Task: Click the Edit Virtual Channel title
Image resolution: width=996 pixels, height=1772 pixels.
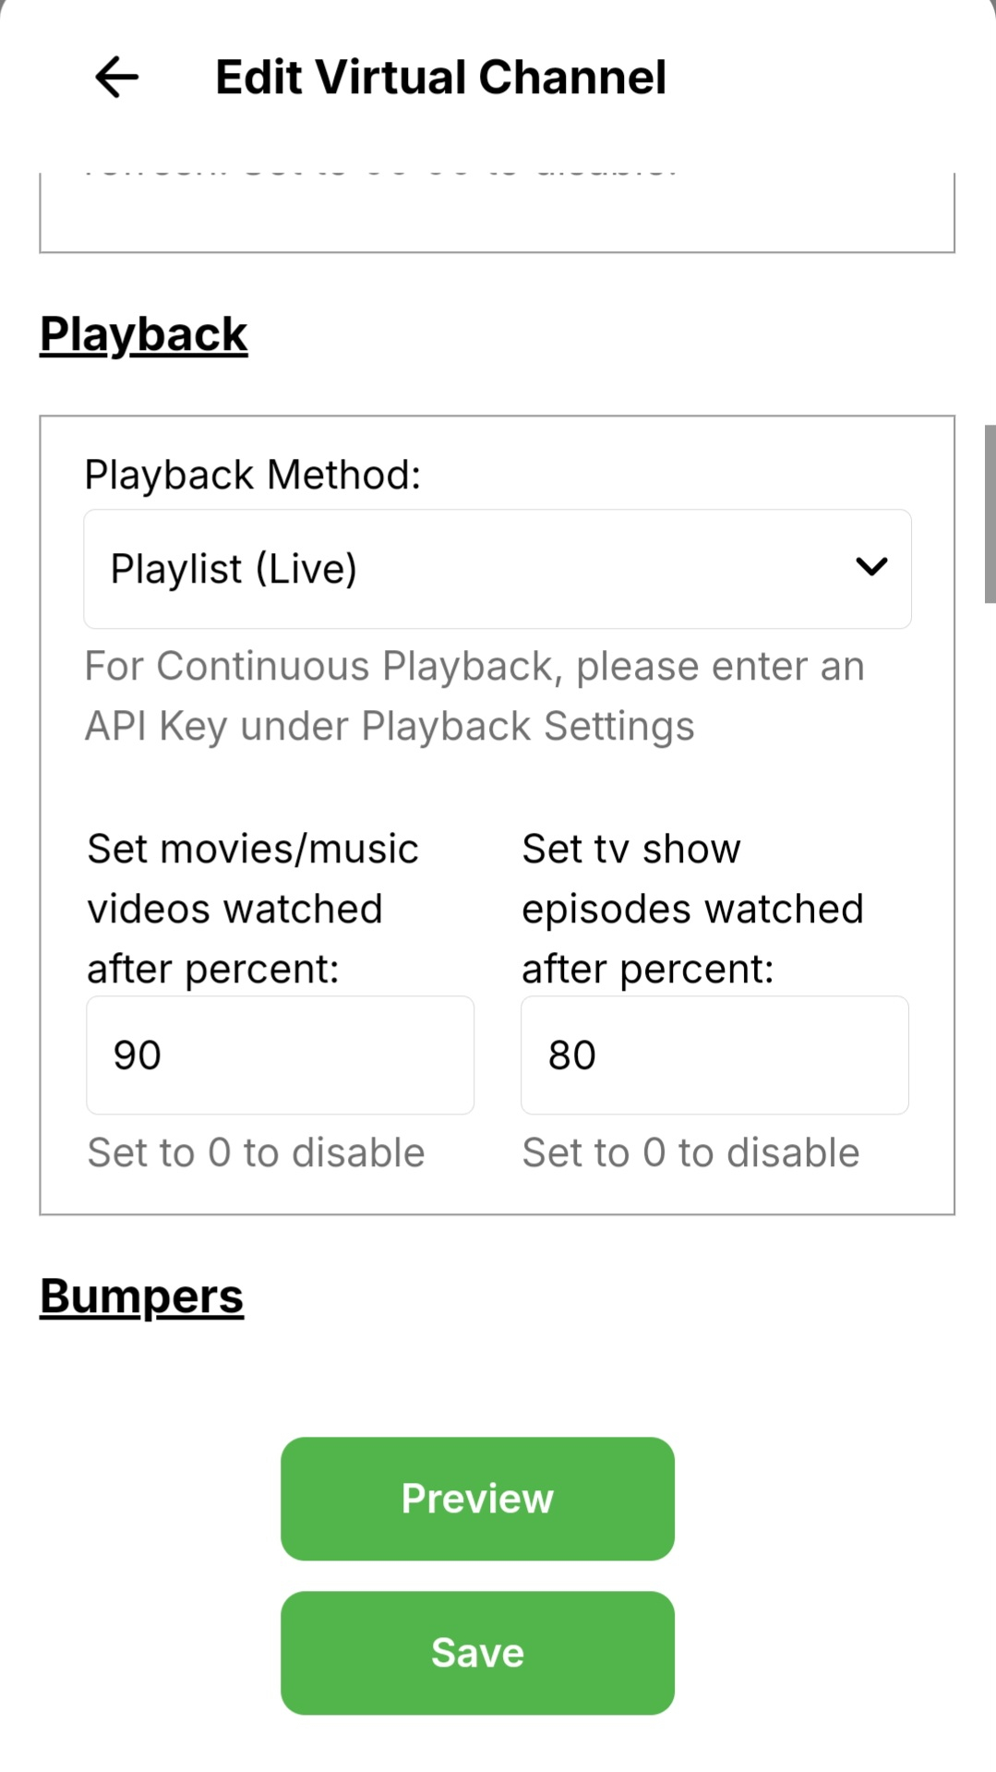Action: 440,77
